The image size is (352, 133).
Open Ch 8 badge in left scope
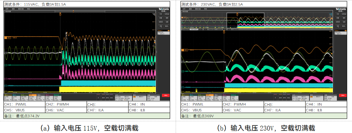click(x=57, y=97)
